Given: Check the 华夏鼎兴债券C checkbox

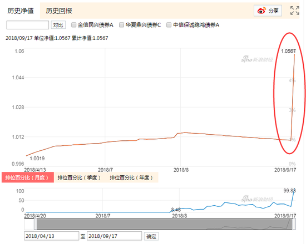Looking at the screenshot, I should pos(121,25).
